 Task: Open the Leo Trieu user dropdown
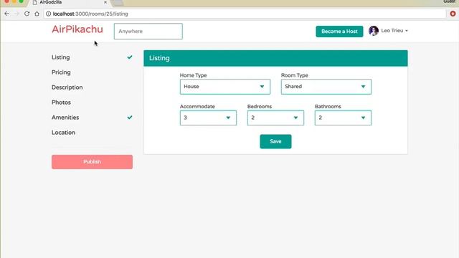point(394,31)
